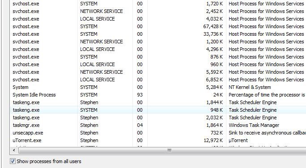Select the uTorrent.exe process row
This screenshot has height=168, width=306.
click(158, 140)
